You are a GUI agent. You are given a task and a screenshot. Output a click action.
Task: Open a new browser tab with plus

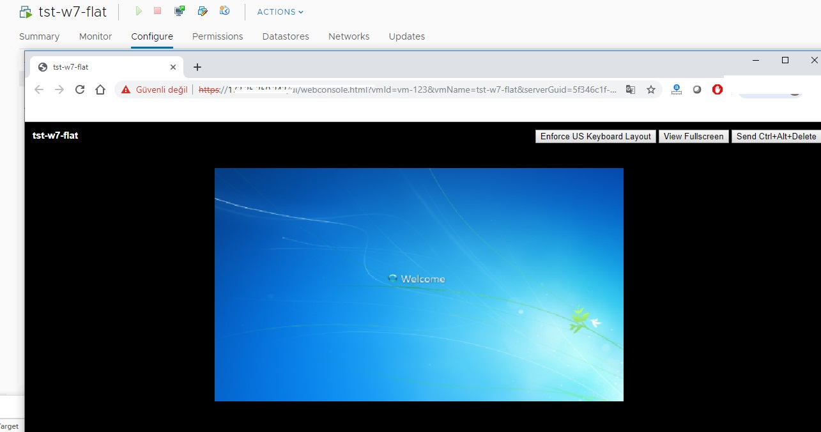[x=197, y=67]
